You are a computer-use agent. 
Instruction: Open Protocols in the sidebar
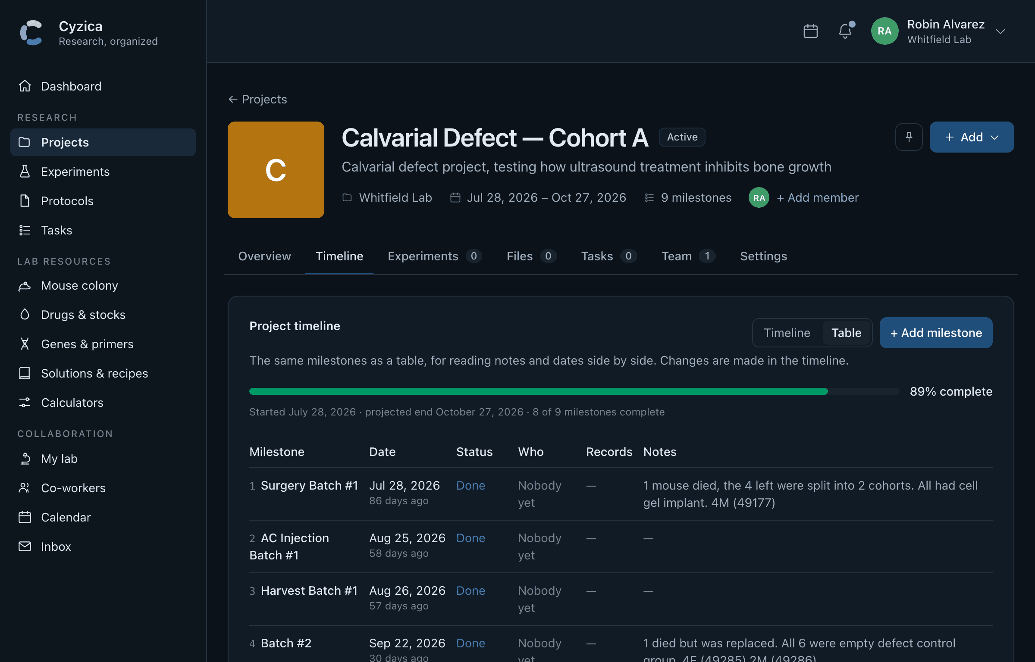(103, 201)
